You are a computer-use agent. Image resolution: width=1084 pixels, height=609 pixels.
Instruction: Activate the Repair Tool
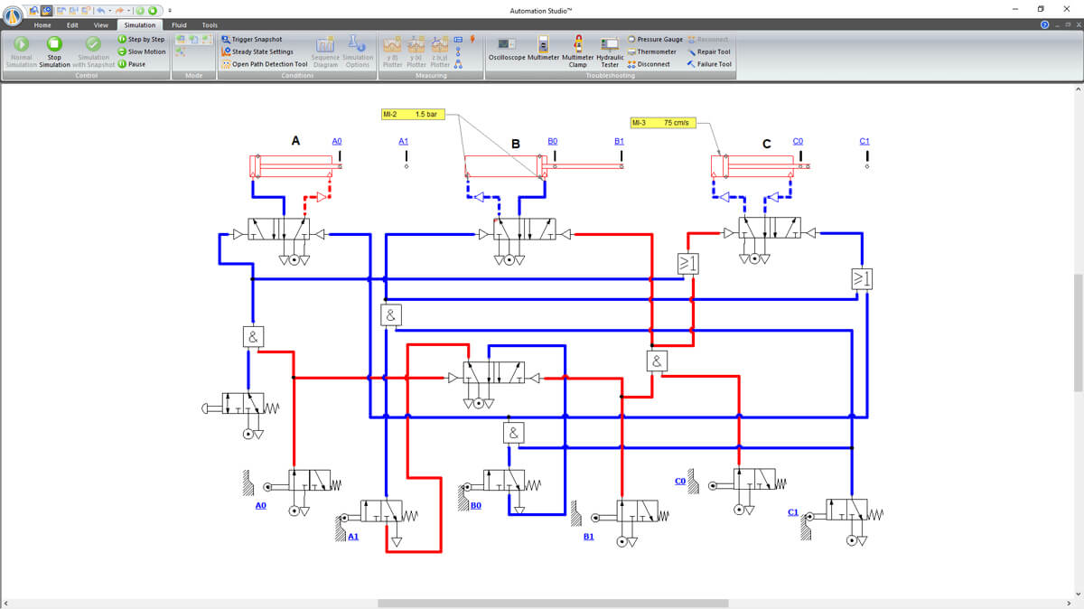tap(709, 52)
